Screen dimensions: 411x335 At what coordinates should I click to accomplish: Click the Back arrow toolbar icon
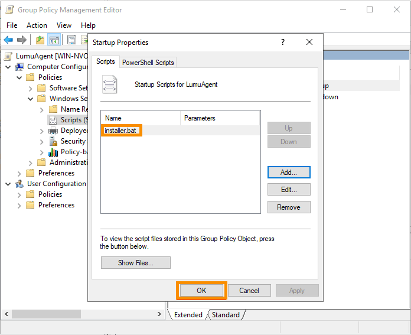[x=8, y=40]
